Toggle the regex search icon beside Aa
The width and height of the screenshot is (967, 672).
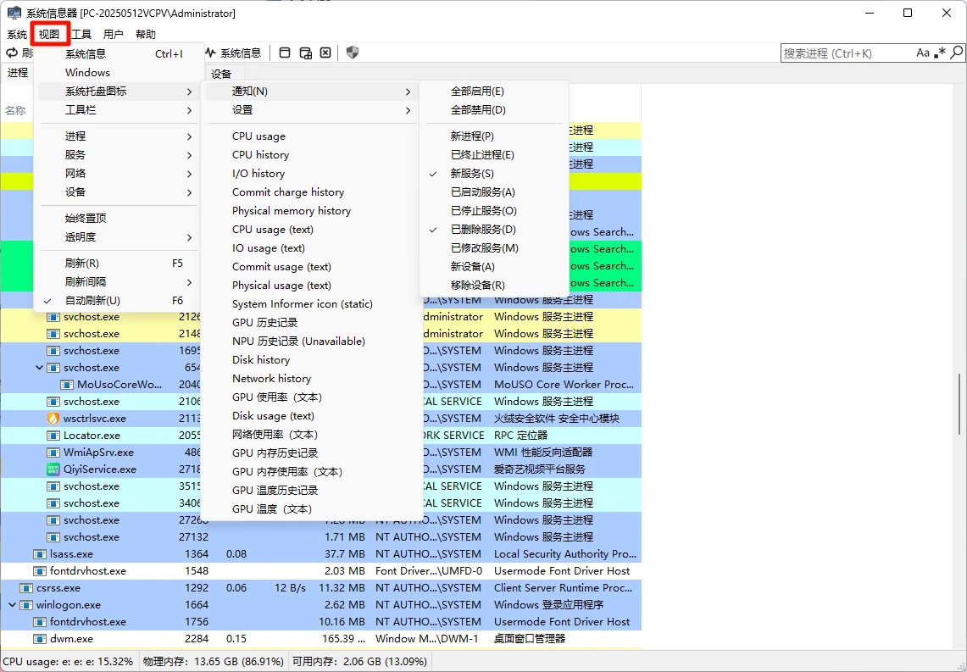pos(940,53)
